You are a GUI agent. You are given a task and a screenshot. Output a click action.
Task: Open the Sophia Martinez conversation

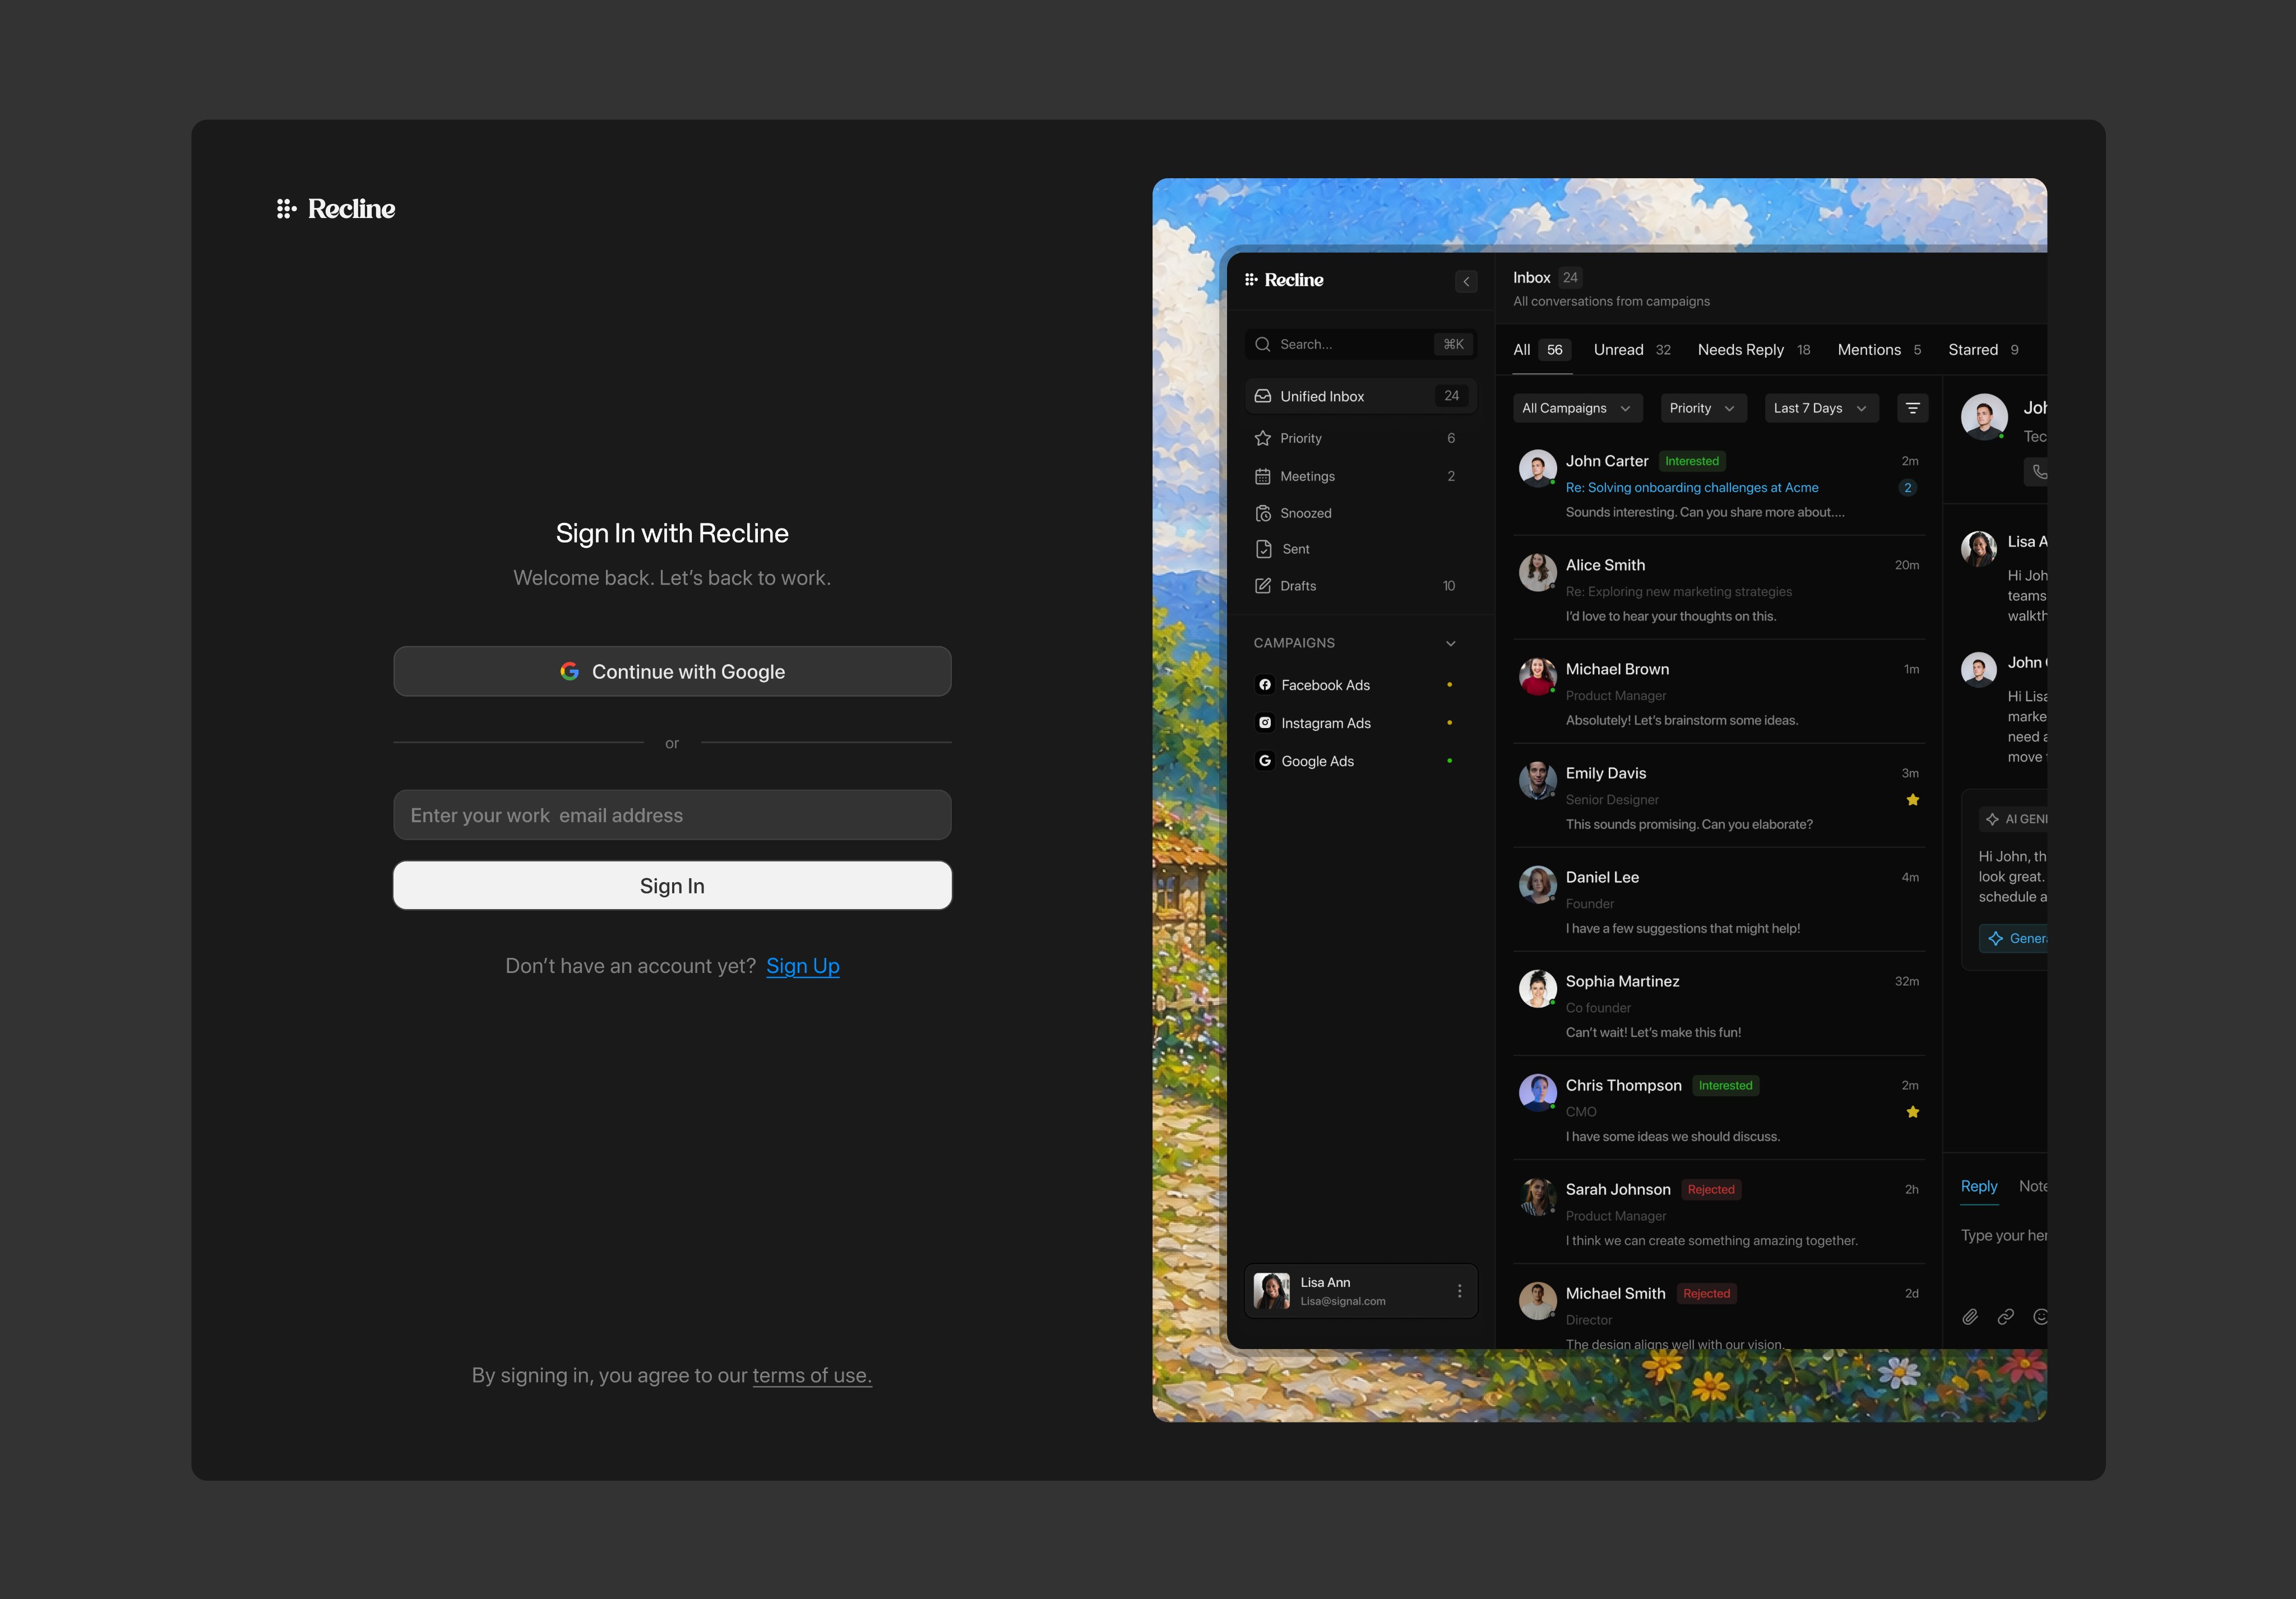click(x=1719, y=1005)
